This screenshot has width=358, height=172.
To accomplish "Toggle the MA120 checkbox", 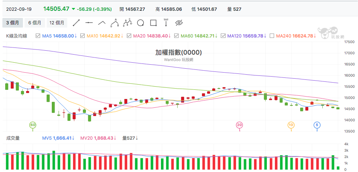I will point(223,36).
